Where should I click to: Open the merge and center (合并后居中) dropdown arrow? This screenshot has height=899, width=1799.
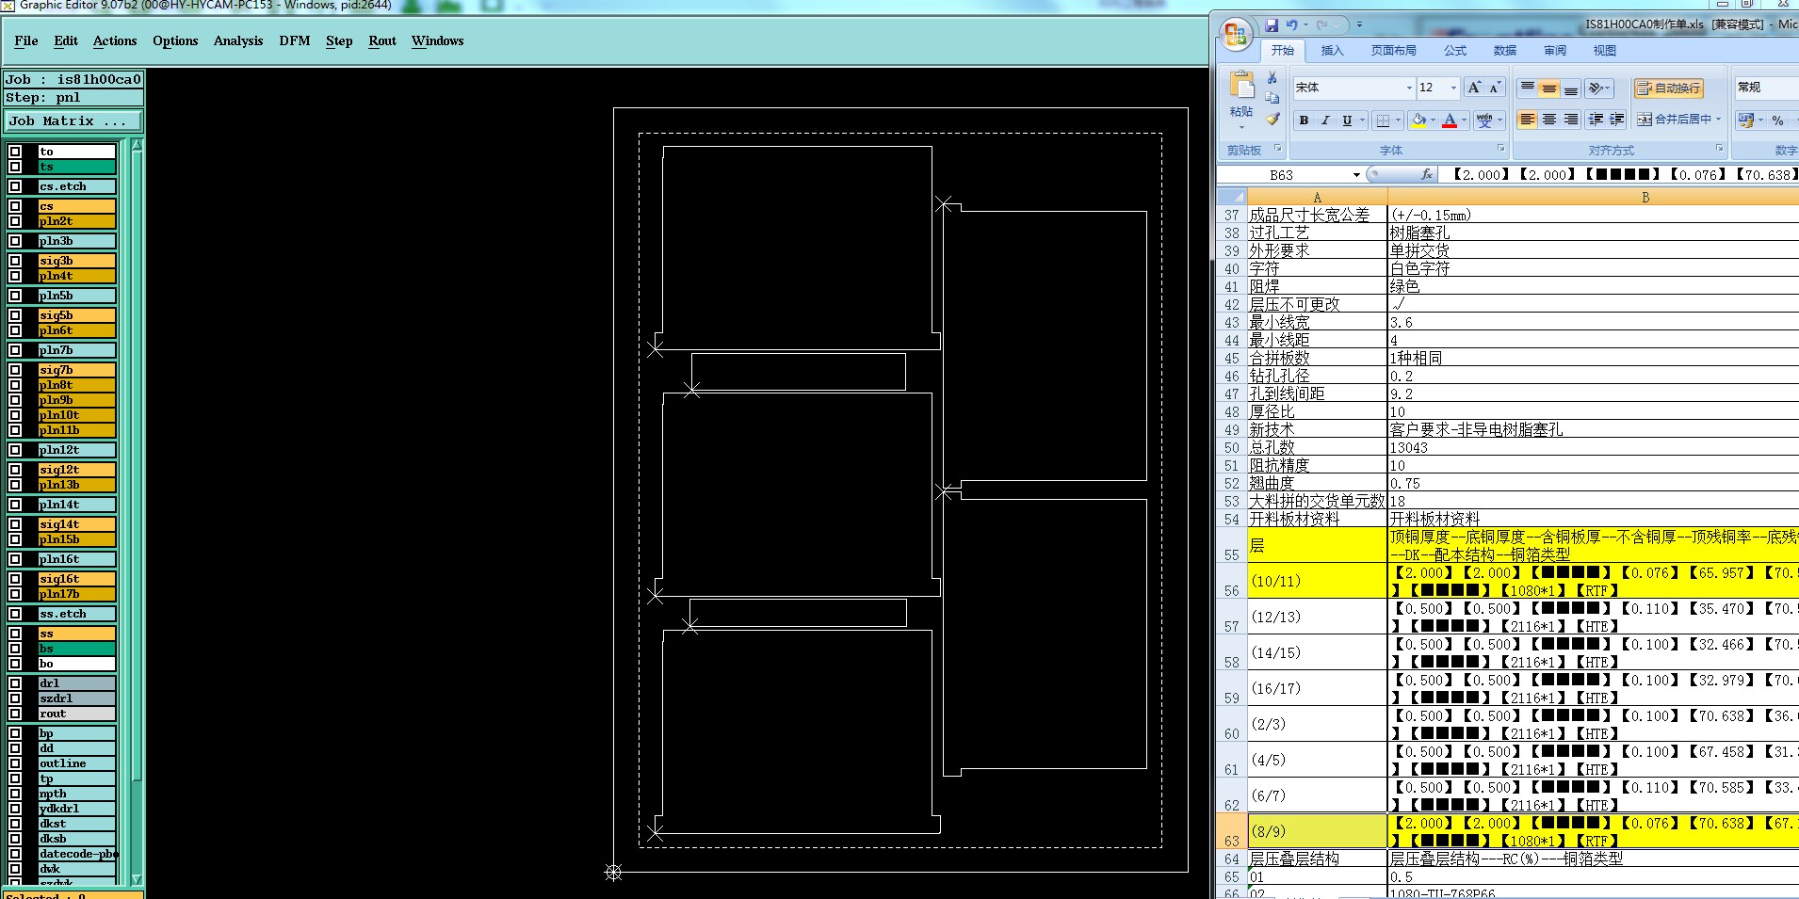(1718, 120)
